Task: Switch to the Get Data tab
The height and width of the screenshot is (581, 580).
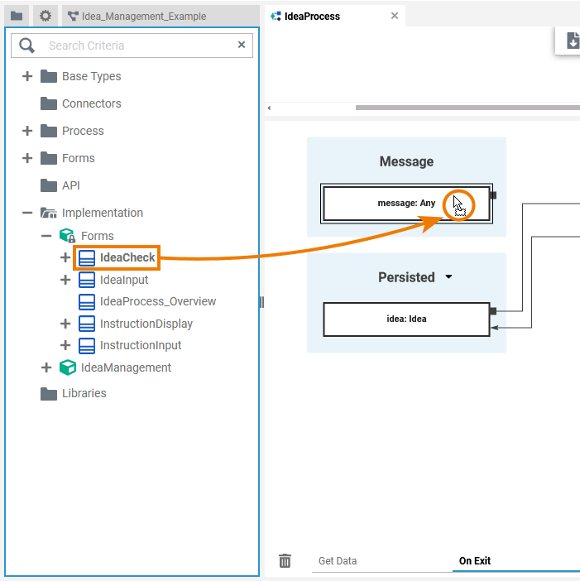Action: pyautogui.click(x=338, y=561)
